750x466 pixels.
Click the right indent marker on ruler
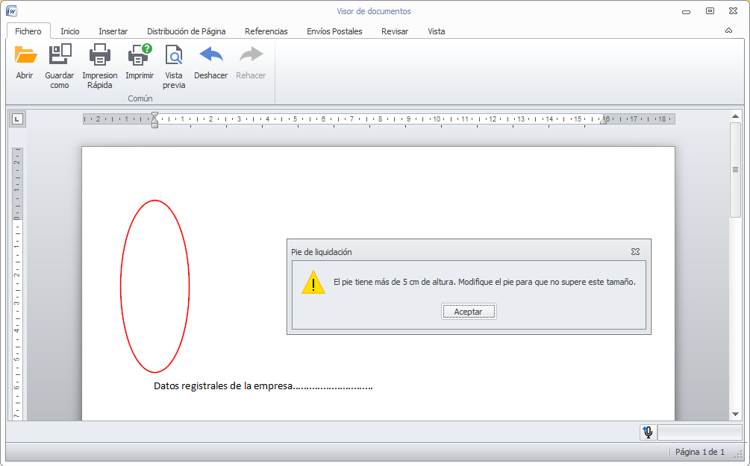pyautogui.click(x=603, y=121)
